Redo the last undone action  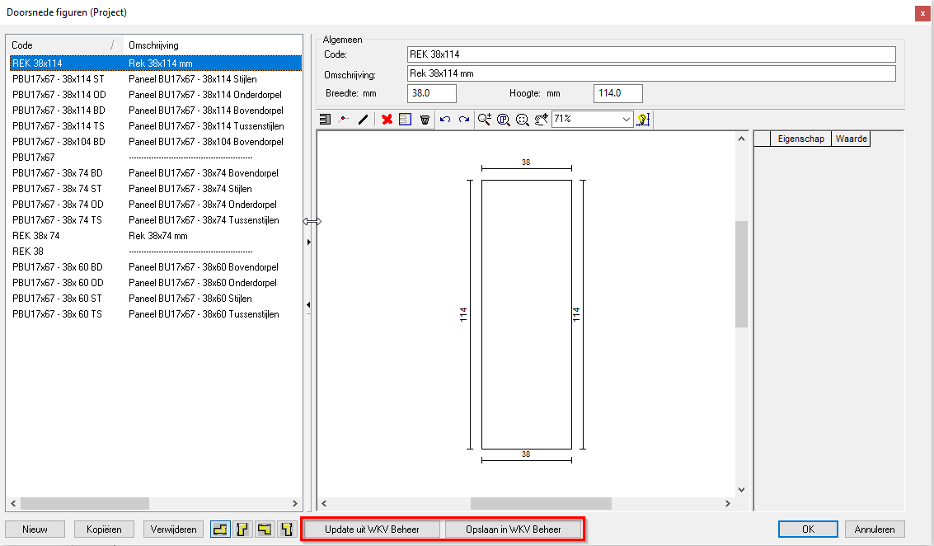[464, 119]
